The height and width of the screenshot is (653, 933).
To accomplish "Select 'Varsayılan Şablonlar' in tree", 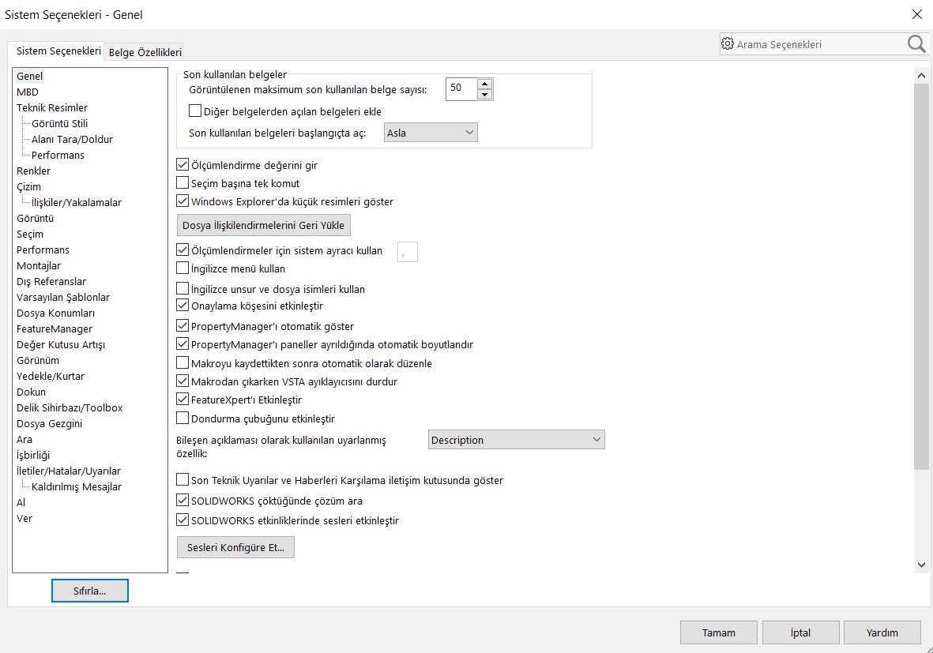I will tap(63, 298).
